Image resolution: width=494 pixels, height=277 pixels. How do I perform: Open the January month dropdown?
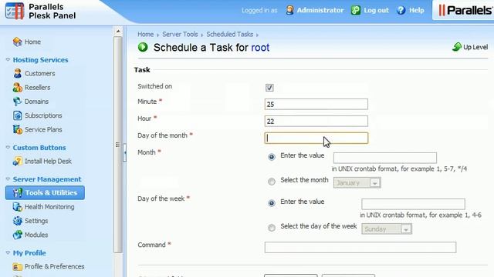coord(357,183)
